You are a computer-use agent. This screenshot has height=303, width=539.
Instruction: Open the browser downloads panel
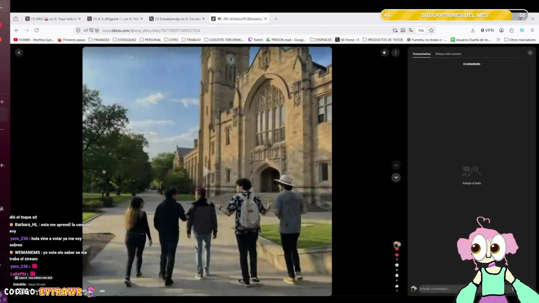tap(472, 30)
